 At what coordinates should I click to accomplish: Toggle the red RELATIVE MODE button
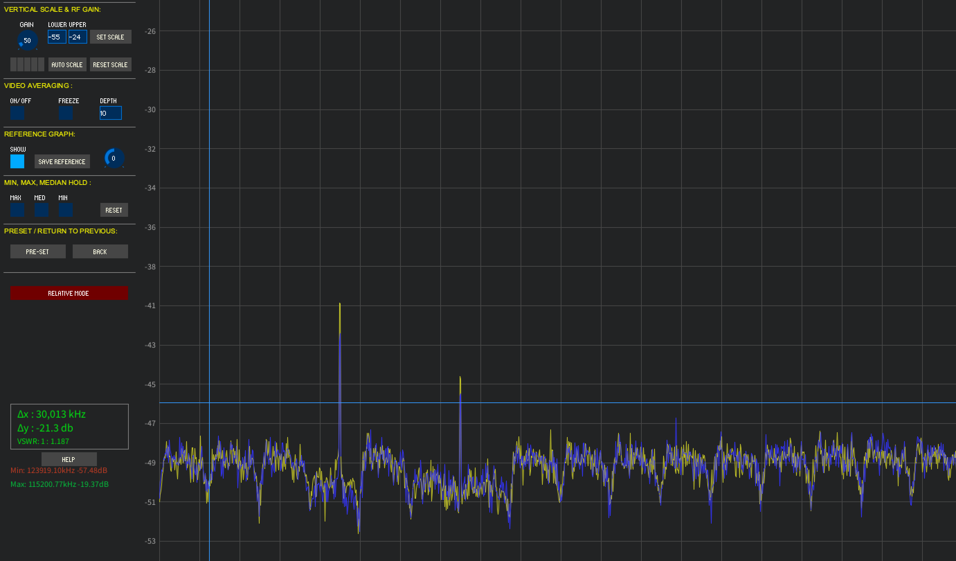(69, 293)
